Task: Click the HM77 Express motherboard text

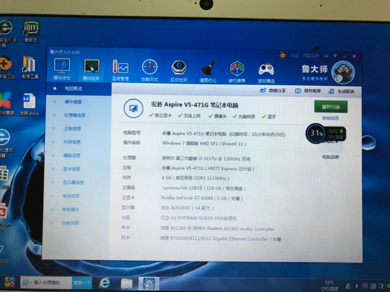Action: (x=208, y=168)
